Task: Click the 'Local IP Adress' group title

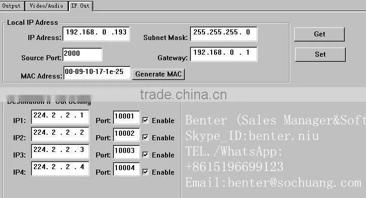Action: [x=32, y=22]
